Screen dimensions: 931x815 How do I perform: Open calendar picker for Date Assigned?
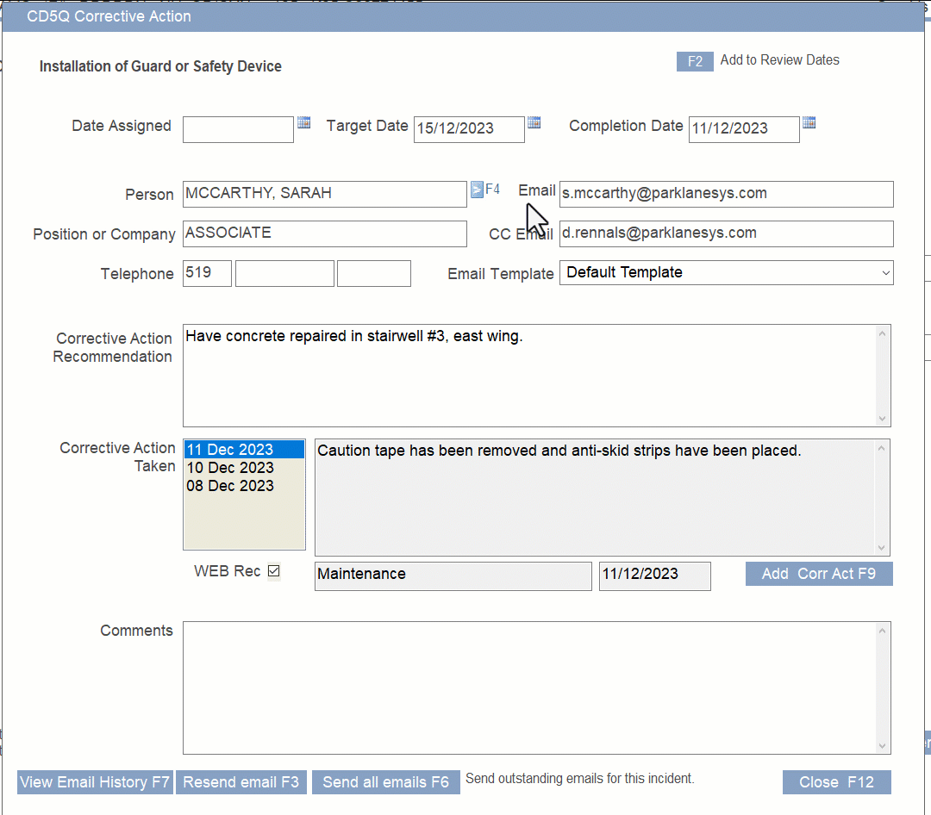pos(303,123)
